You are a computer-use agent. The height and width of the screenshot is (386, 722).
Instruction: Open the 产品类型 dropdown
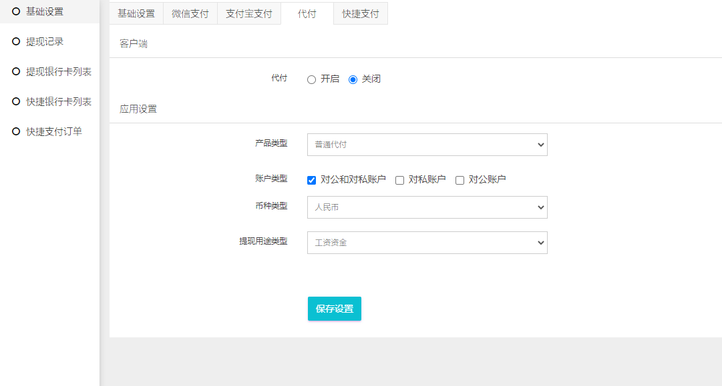point(427,145)
